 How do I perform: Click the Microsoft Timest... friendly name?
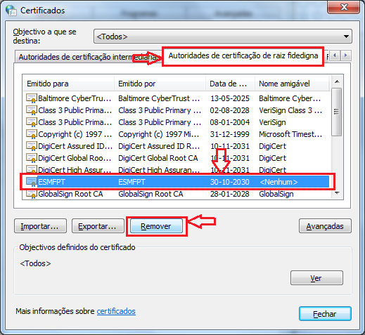click(x=290, y=134)
